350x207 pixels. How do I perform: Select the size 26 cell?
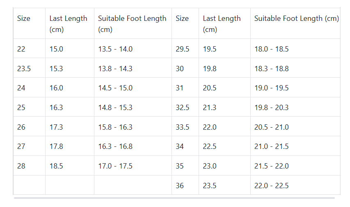(21, 127)
